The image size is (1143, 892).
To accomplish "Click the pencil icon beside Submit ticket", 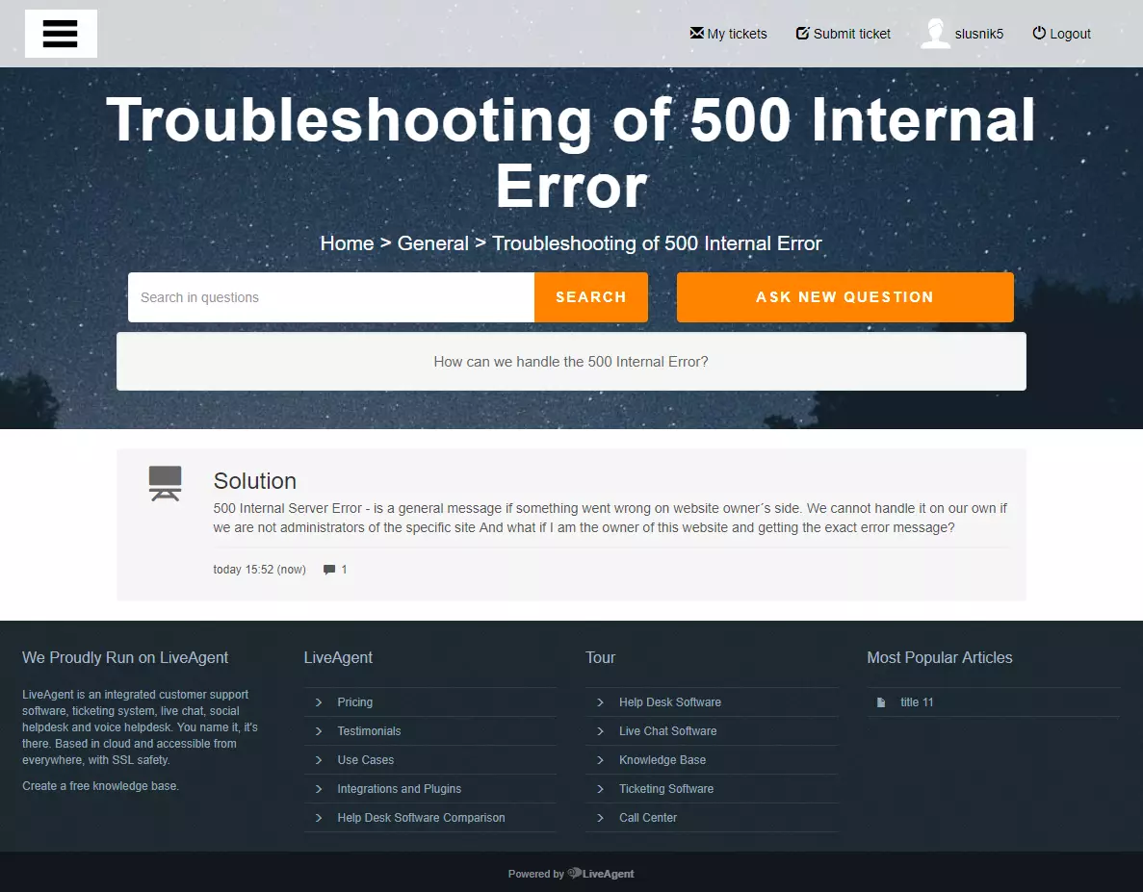I will pos(801,33).
